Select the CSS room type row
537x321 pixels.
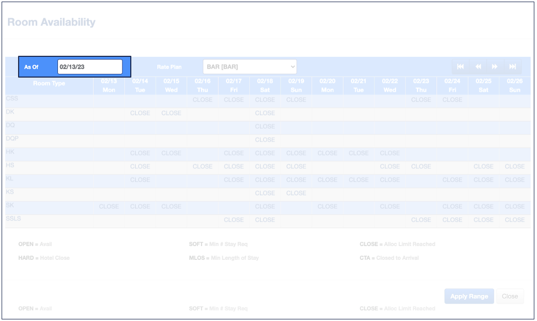click(12, 99)
